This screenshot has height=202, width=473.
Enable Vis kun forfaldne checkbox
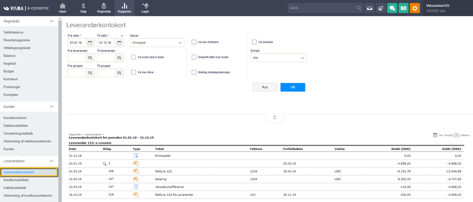194,42
